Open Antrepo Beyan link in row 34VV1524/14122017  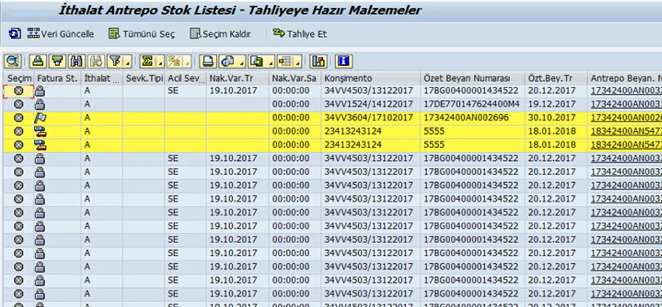pos(626,104)
